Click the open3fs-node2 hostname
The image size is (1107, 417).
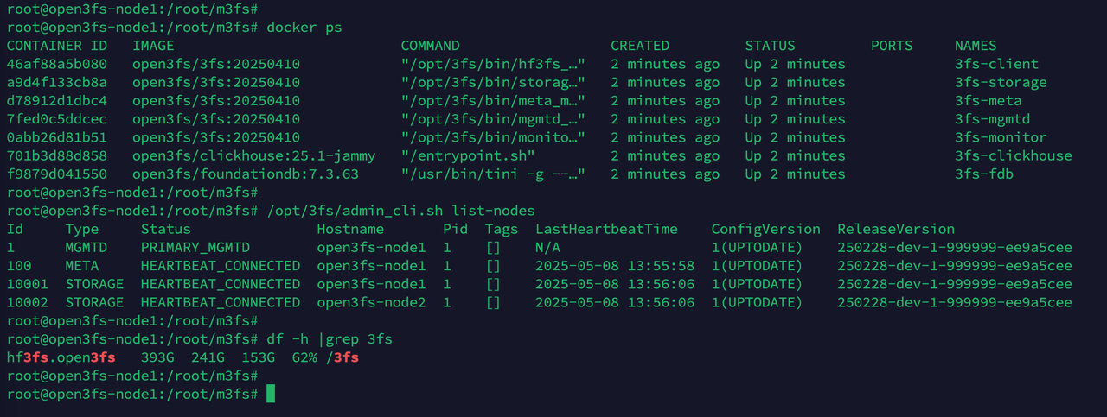pyautogui.click(x=371, y=302)
